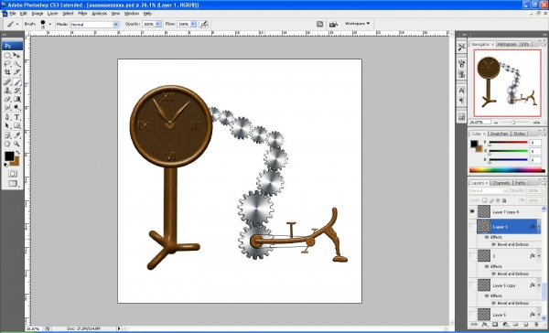Viewport: 549px width, 333px height.
Task: Select the Zoom tool
Action: point(16,144)
